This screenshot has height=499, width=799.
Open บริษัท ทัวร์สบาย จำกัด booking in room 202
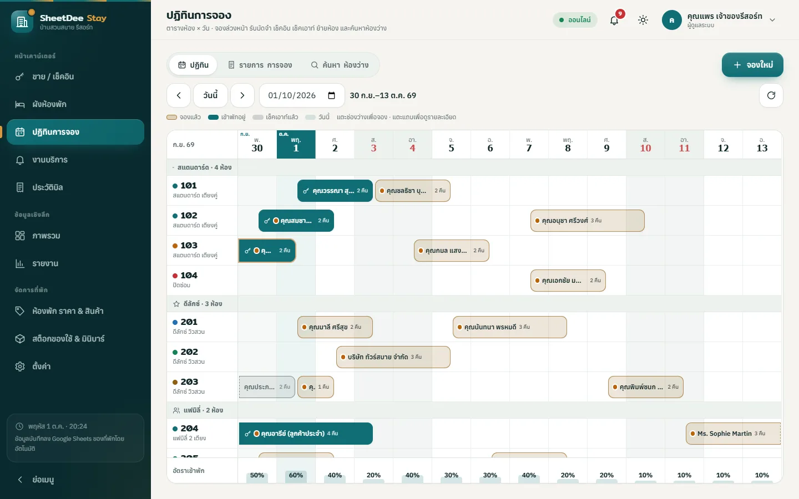tap(393, 357)
